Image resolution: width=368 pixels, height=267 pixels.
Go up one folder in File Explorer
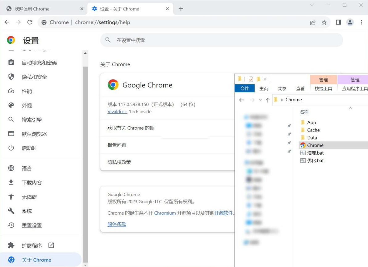click(x=268, y=100)
